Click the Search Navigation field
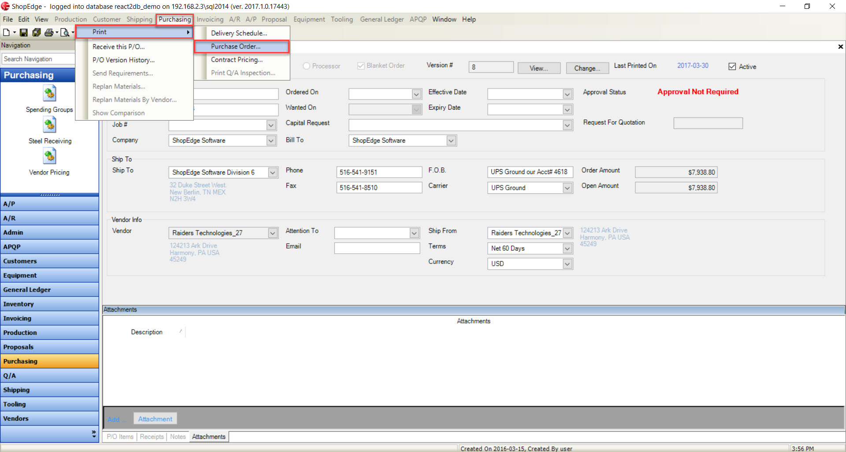Screen dimensions: 846x452 pos(39,59)
